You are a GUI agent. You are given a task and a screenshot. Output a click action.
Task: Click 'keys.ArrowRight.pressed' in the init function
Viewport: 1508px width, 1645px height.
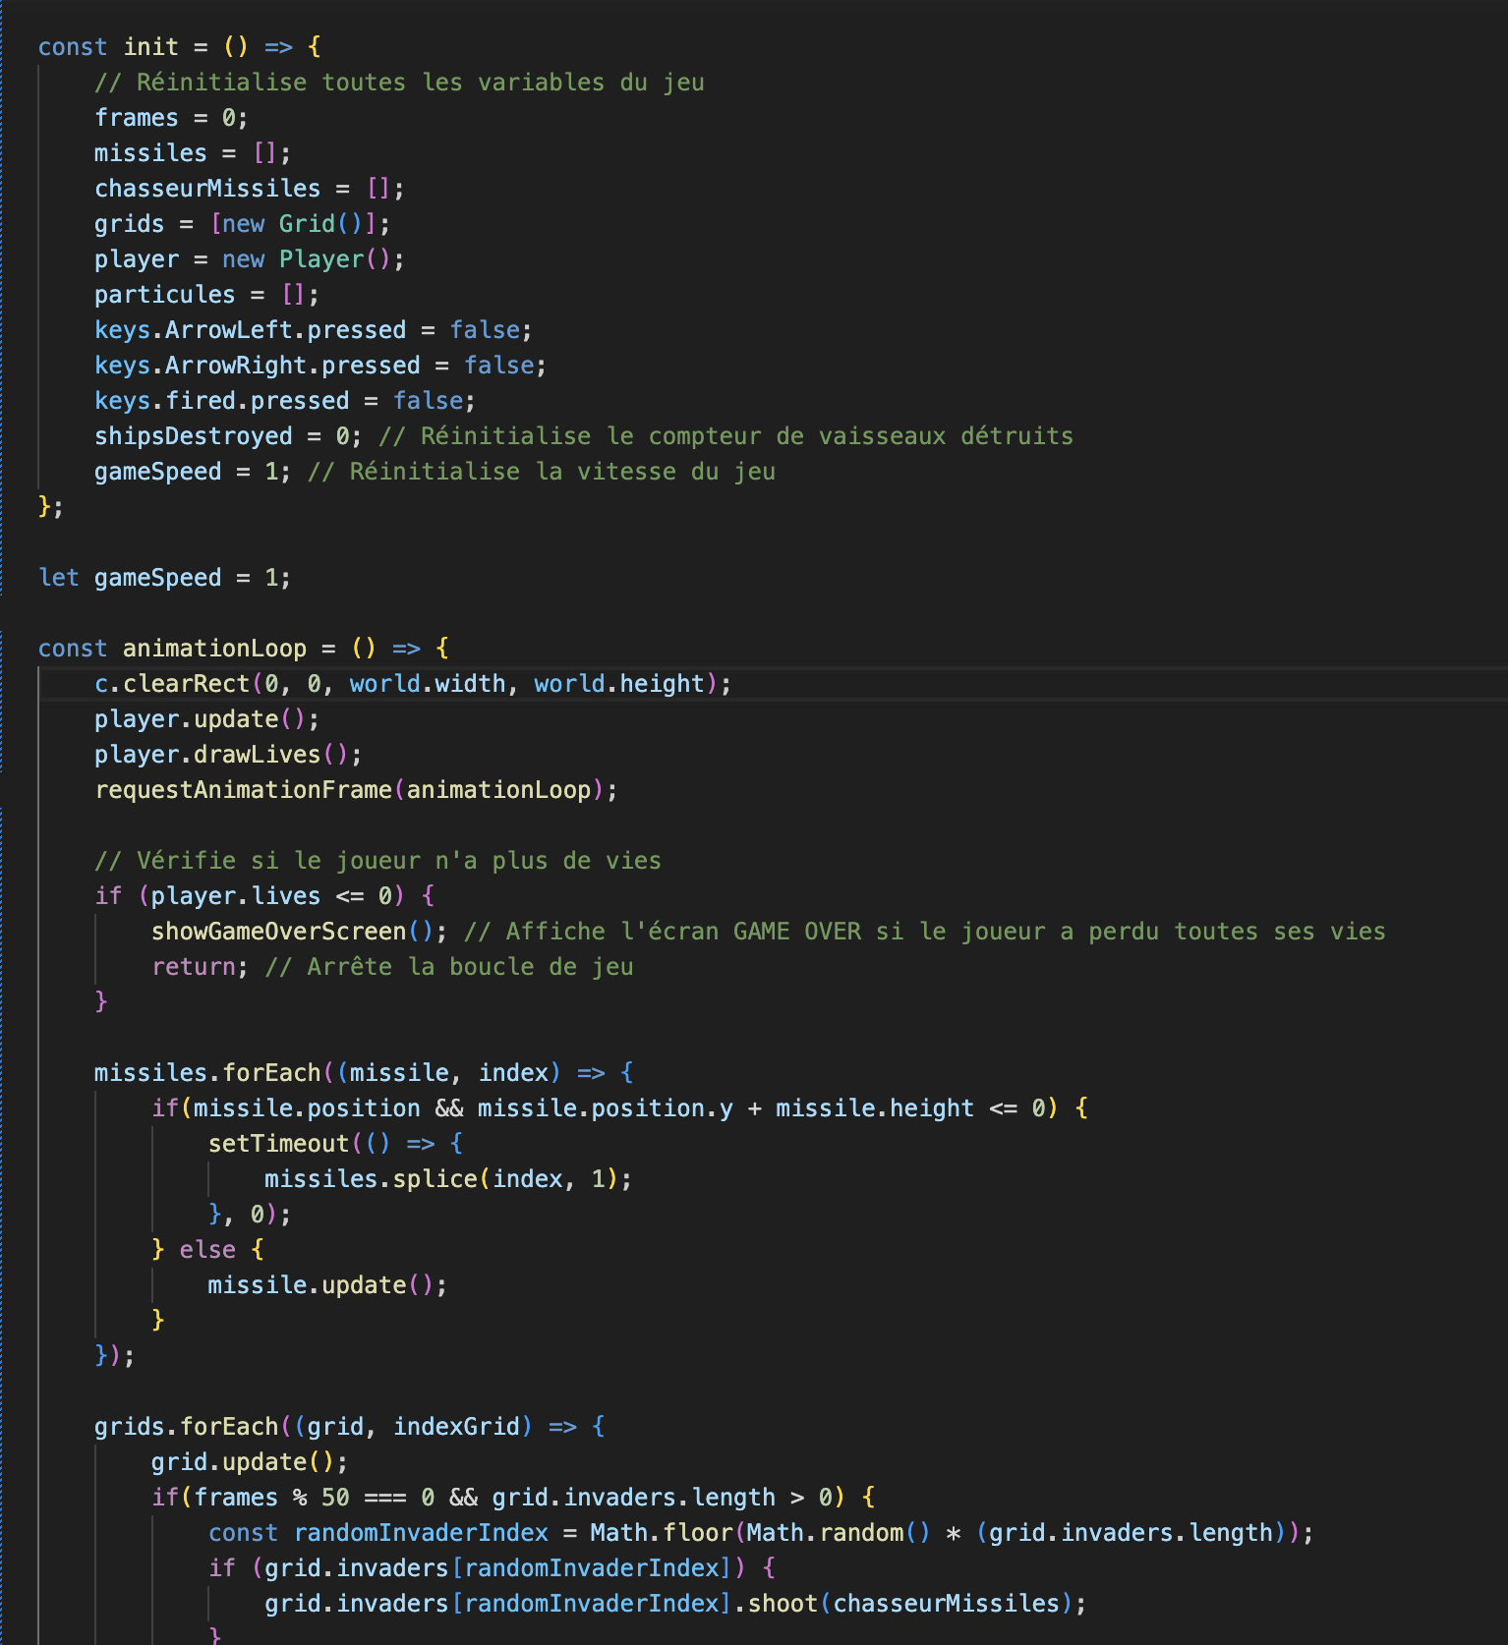(x=258, y=366)
